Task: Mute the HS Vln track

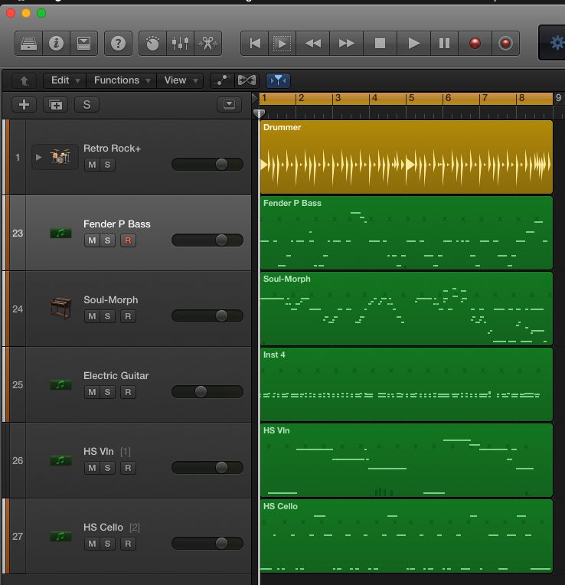Action: [x=92, y=468]
